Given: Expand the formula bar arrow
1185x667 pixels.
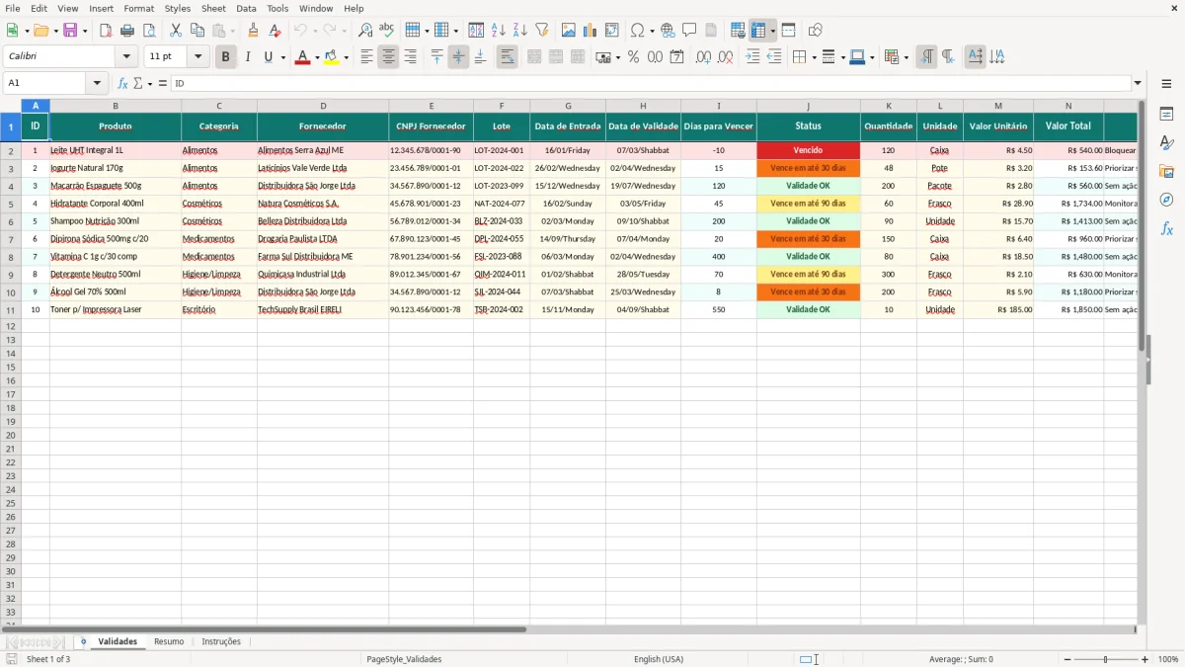Looking at the screenshot, I should click(x=1138, y=84).
